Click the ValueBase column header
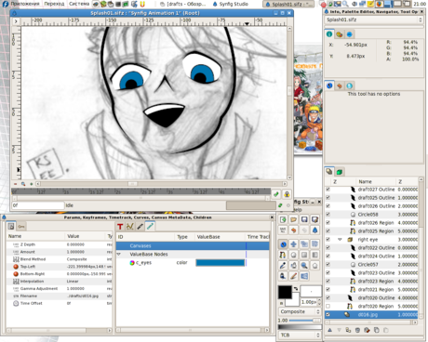The width and height of the screenshot is (428, 342). 220,237
